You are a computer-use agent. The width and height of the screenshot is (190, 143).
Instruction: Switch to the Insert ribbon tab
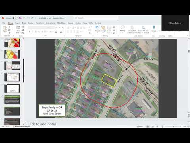click(17, 23)
